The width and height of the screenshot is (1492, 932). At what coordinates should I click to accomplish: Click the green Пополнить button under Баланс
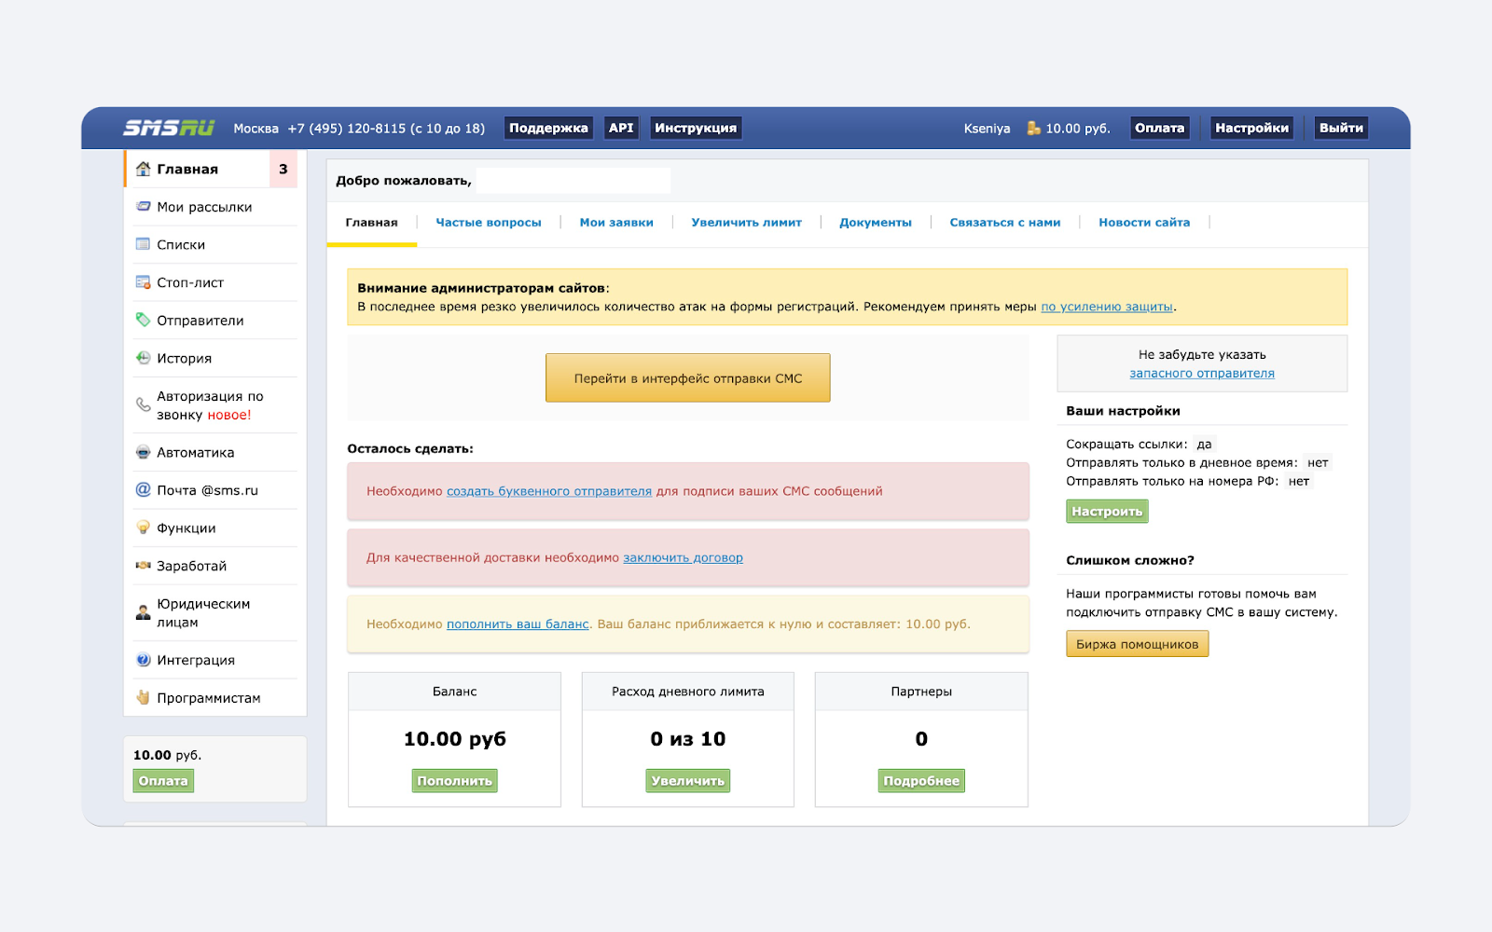tap(454, 781)
